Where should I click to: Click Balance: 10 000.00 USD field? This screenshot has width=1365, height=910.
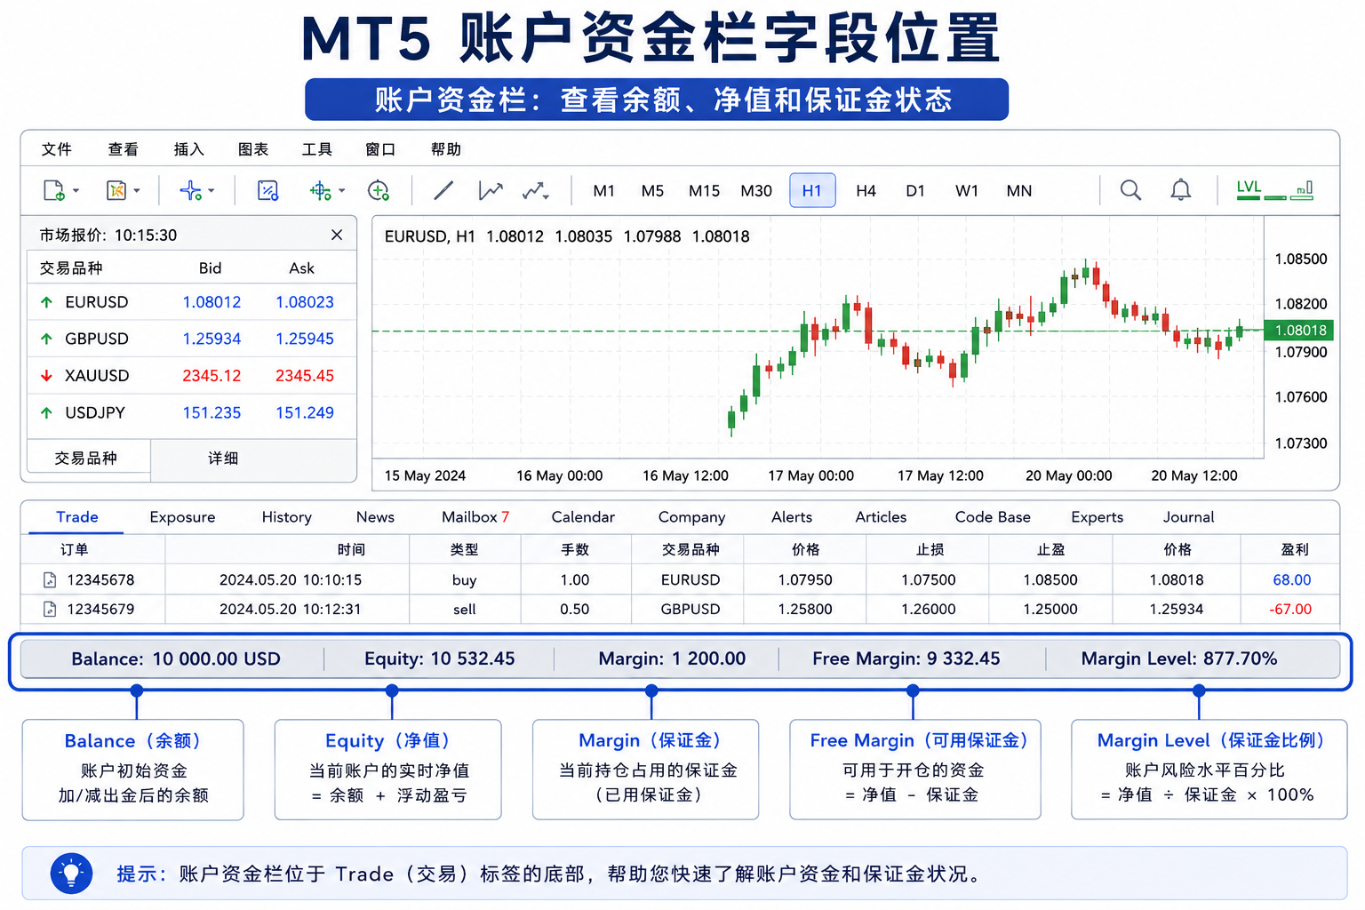(x=176, y=659)
